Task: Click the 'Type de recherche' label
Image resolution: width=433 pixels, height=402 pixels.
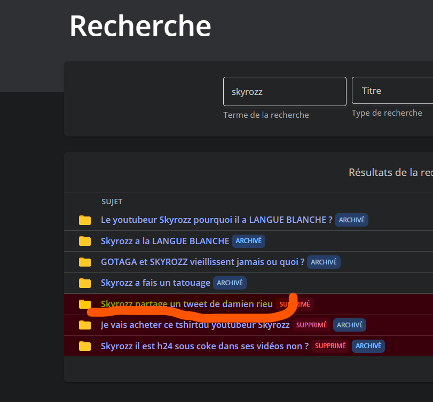Action: coord(387,113)
